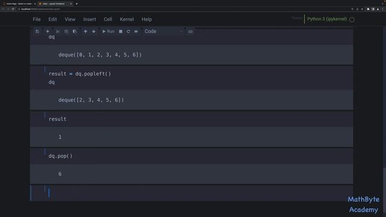Go back in browser history
Image resolution: width=386 pixels, height=217 pixels.
[3, 9]
